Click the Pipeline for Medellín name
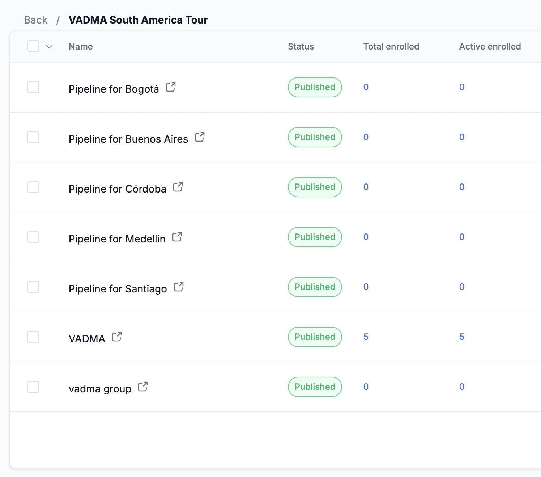541x477 pixels. 117,239
